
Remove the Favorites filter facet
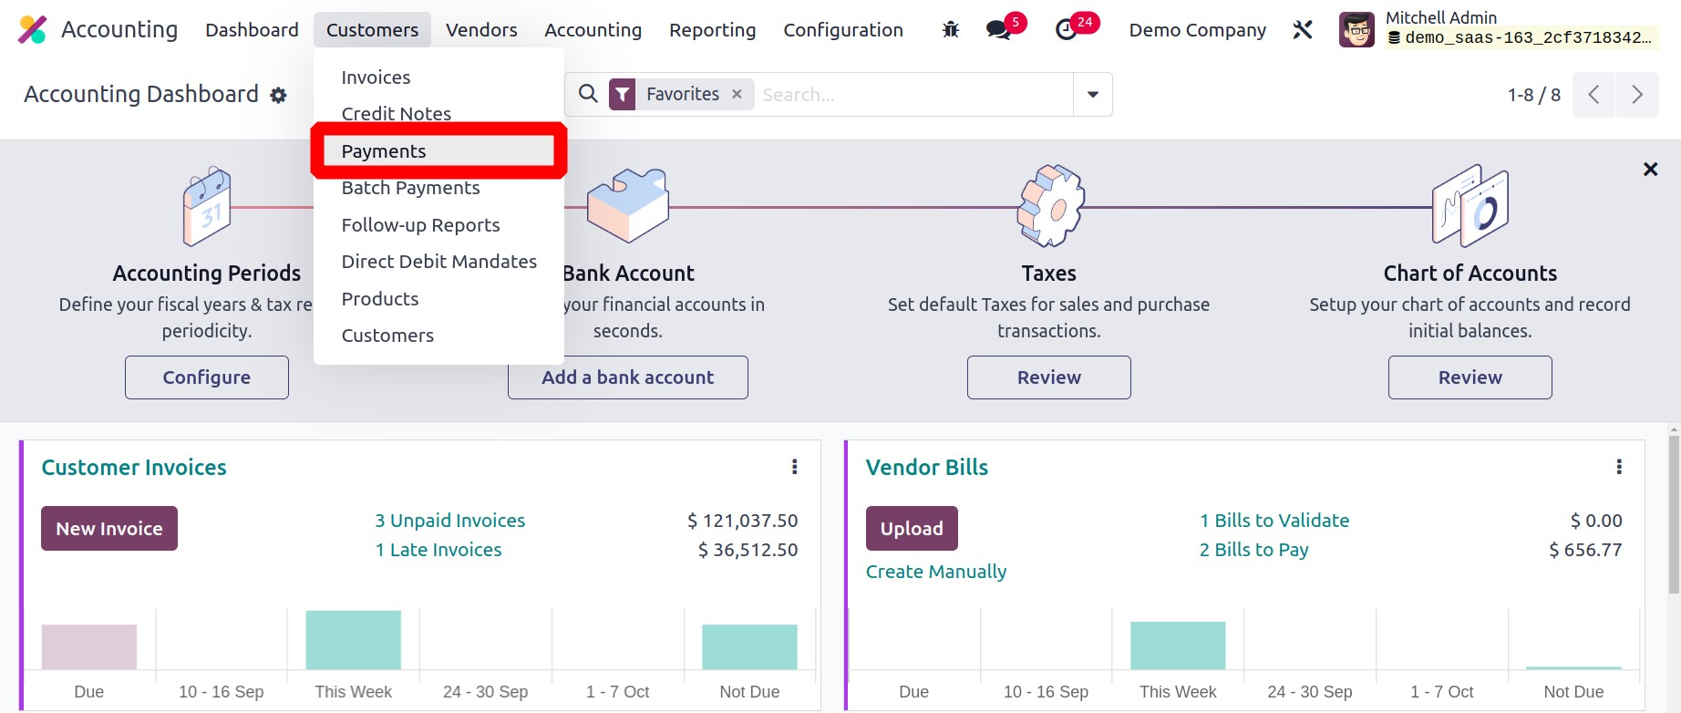tap(737, 94)
